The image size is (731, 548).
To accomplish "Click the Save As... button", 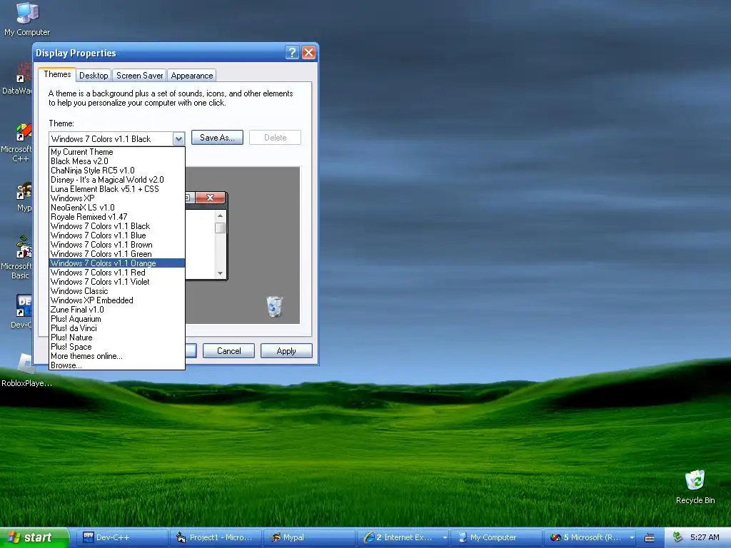I will click(217, 138).
